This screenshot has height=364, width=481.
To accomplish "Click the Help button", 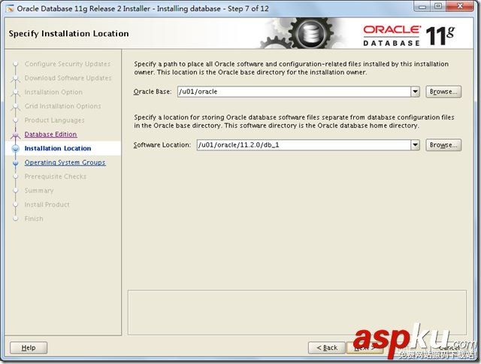I will [29, 347].
